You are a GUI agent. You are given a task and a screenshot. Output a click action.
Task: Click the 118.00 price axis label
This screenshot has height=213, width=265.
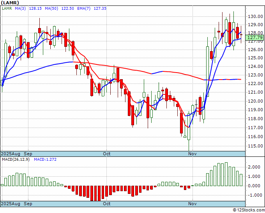255,119
